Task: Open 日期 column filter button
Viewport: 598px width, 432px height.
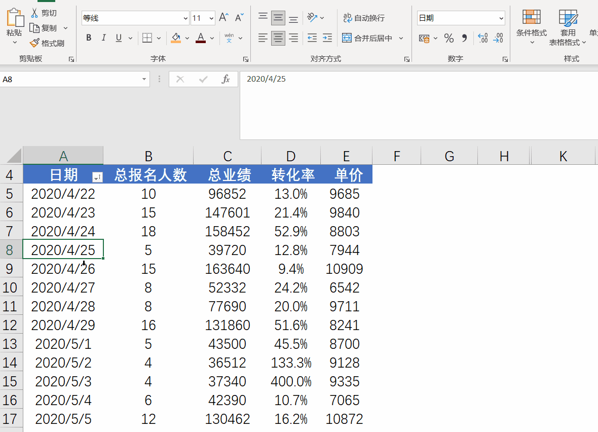Action: [x=98, y=177]
